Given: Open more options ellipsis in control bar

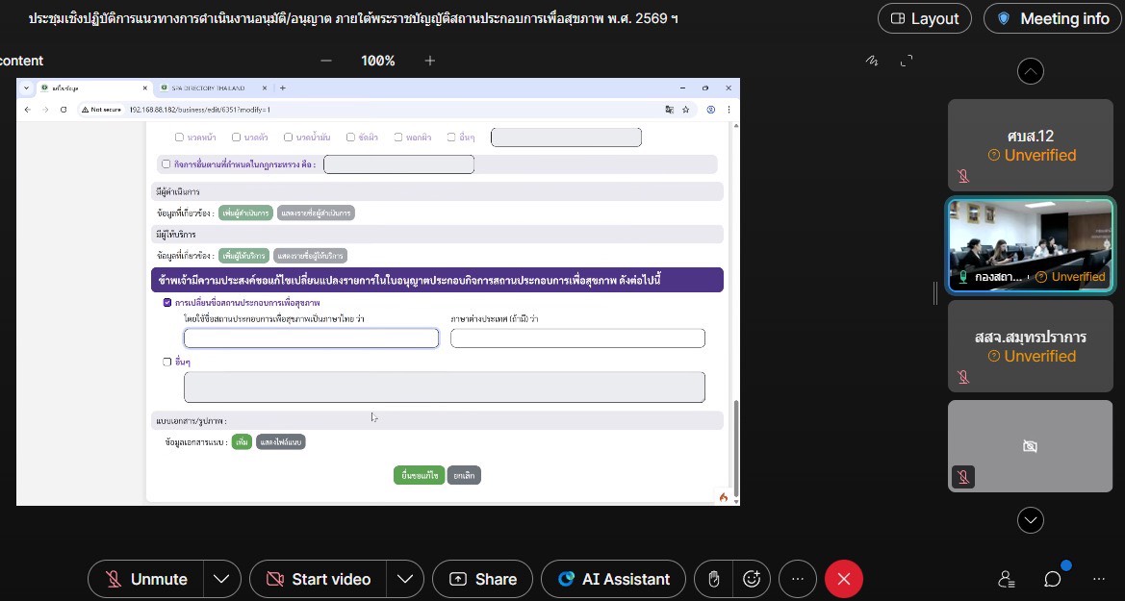Looking at the screenshot, I should point(797,579).
